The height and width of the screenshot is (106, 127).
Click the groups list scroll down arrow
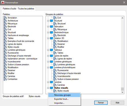click(x=122, y=92)
